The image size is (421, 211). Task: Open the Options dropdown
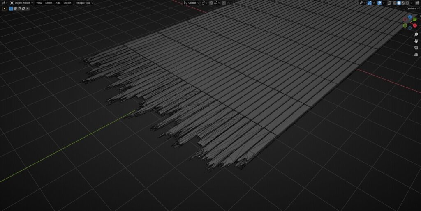(x=412, y=9)
